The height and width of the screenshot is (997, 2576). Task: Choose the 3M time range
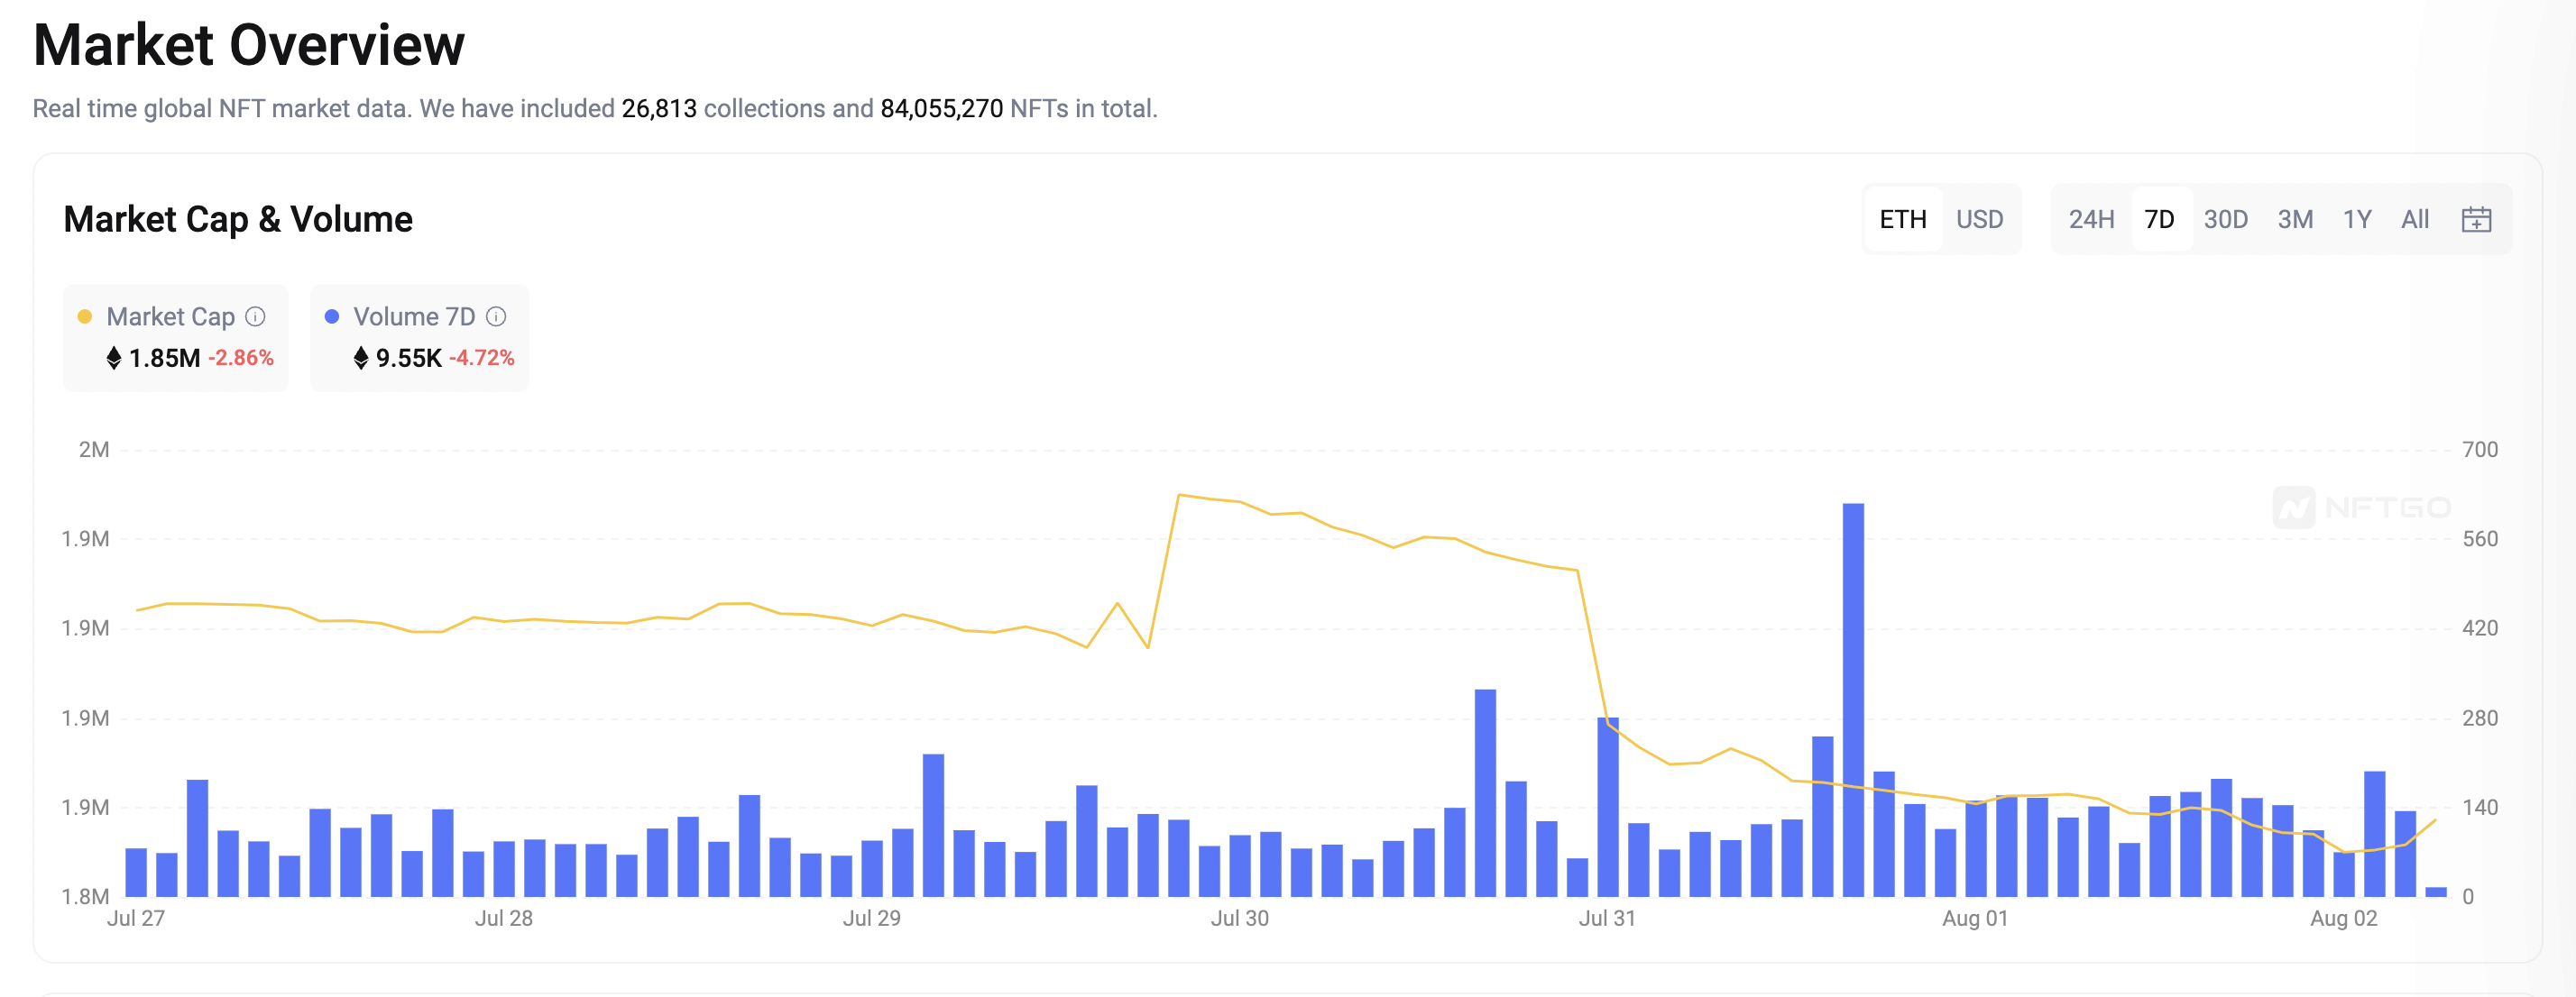[x=2295, y=219]
